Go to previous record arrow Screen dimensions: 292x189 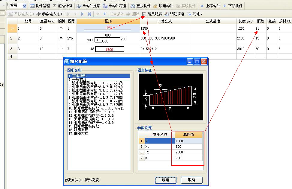pos(75,14)
